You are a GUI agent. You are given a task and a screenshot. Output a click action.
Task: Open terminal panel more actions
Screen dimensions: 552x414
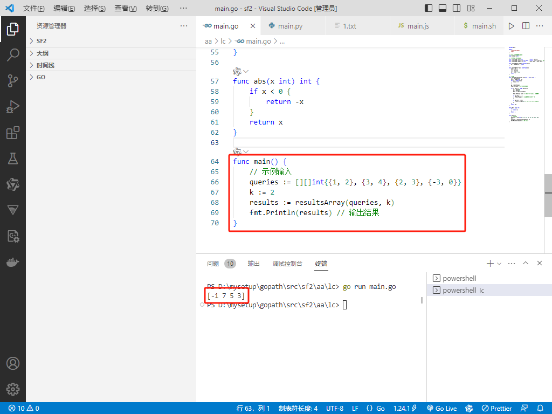(512, 263)
